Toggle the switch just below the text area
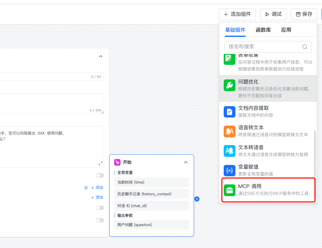Screen dimensions: 322x248 coord(100,175)
